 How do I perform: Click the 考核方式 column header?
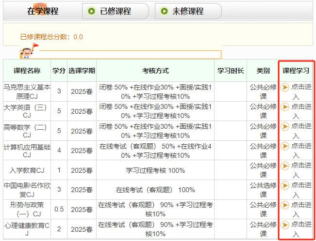(155, 71)
